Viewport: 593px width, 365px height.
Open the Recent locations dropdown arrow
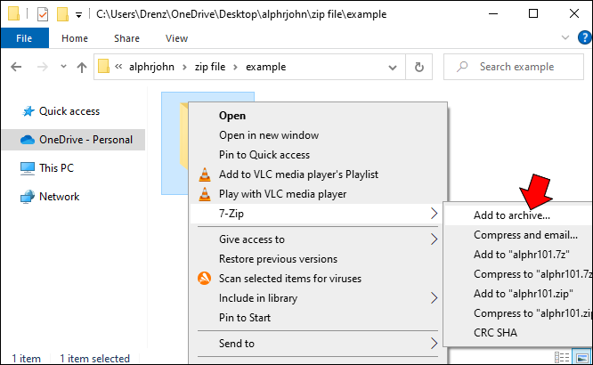[x=61, y=67]
